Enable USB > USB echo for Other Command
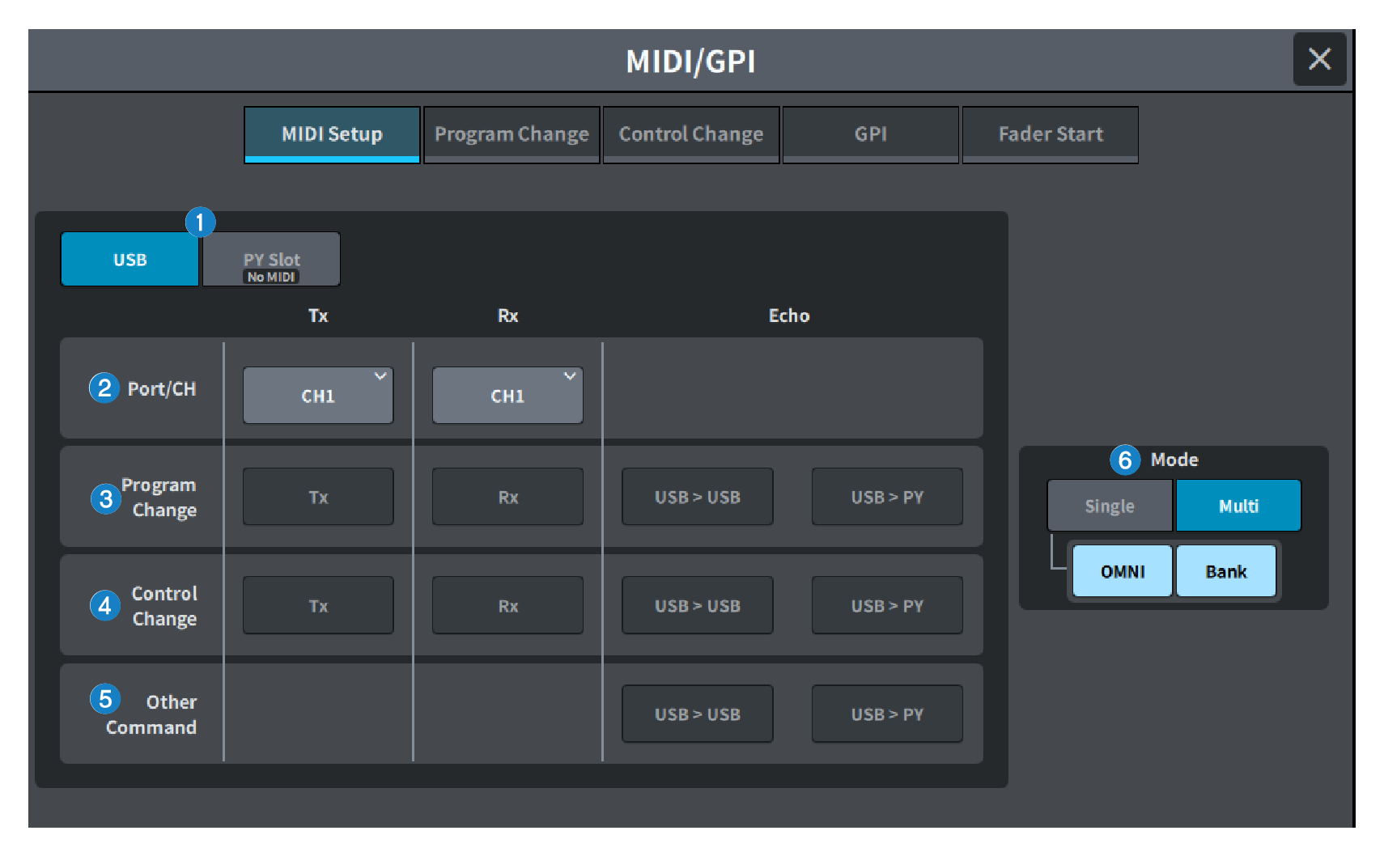This screenshot has width=1384, height=856. click(x=697, y=714)
